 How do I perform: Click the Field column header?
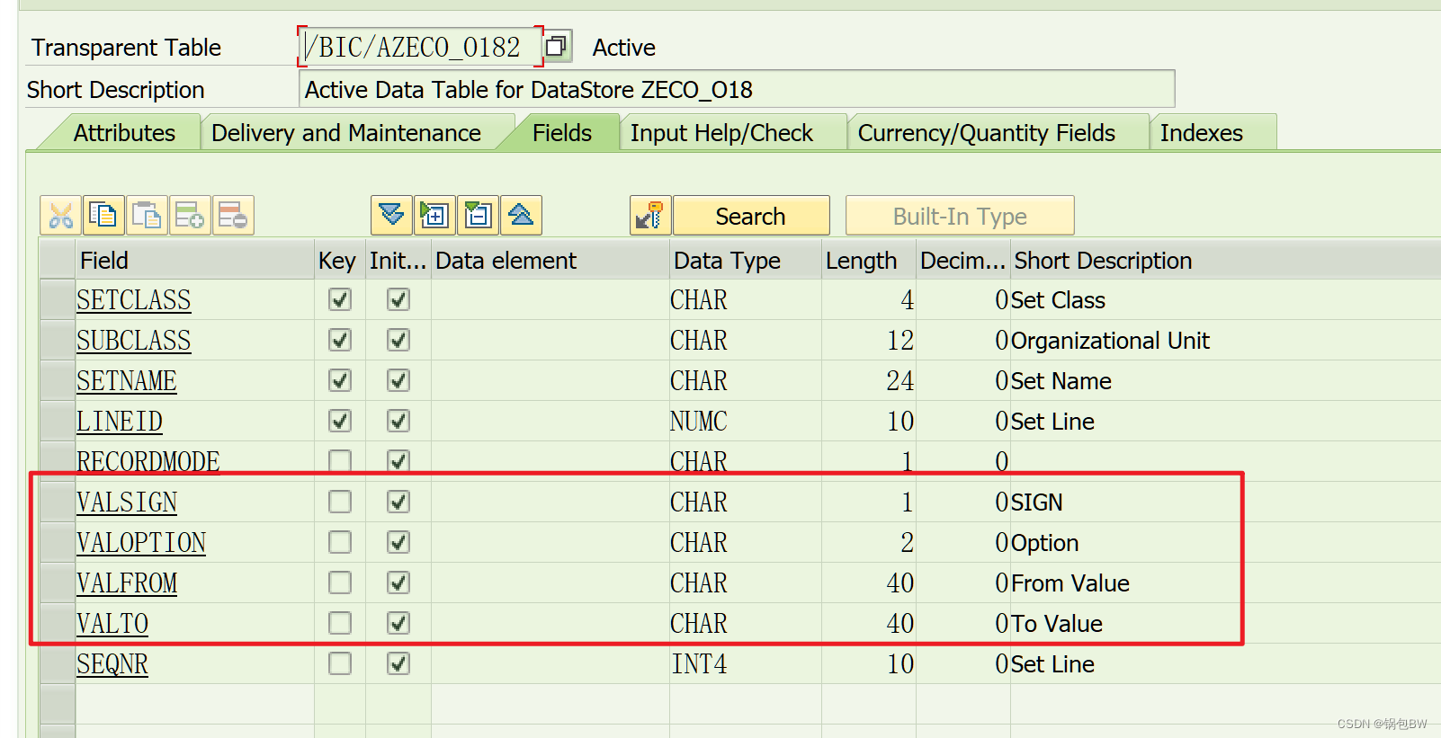[195, 260]
